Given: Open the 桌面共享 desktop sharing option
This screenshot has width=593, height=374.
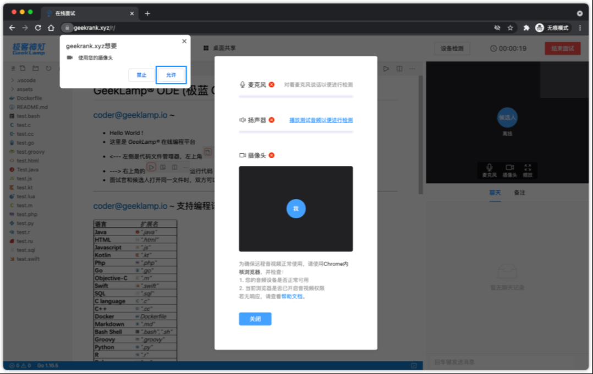Looking at the screenshot, I should click(x=219, y=48).
